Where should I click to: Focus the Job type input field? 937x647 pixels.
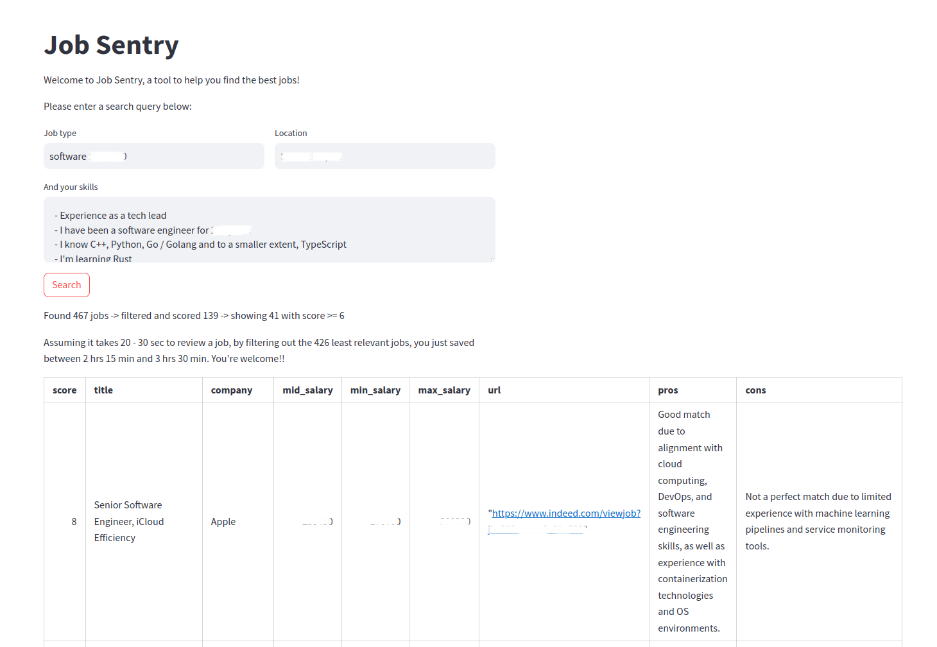coord(154,156)
